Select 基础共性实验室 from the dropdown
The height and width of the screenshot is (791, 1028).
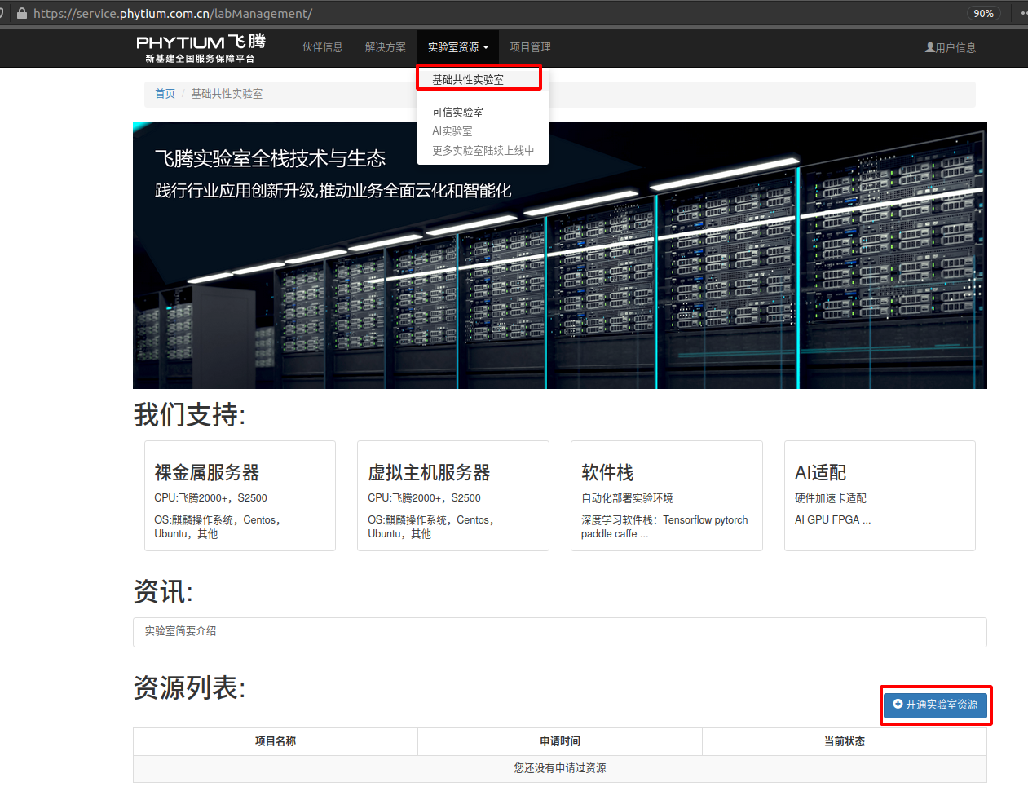(x=468, y=79)
